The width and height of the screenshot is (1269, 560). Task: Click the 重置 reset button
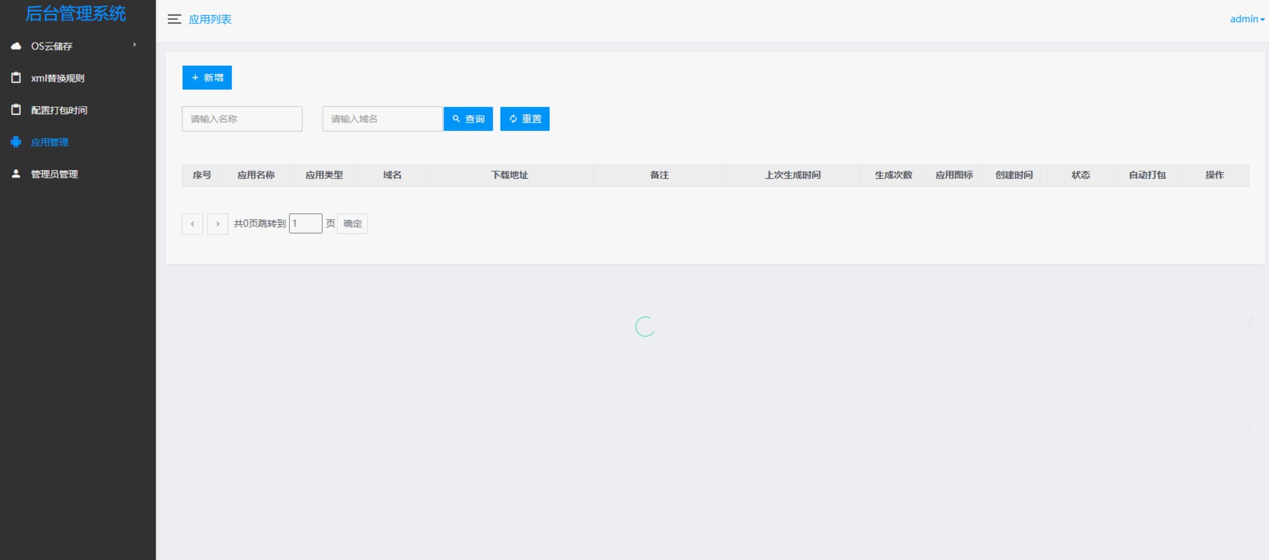(x=525, y=119)
